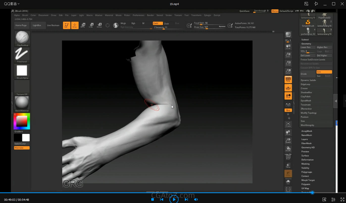
Task: Open the FreeHand stroke picker
Action: [22, 54]
